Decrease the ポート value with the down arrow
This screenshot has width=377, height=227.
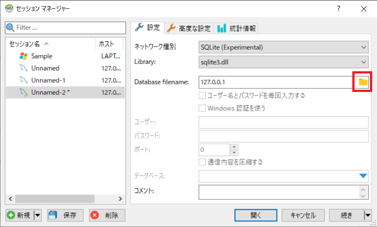(x=234, y=153)
